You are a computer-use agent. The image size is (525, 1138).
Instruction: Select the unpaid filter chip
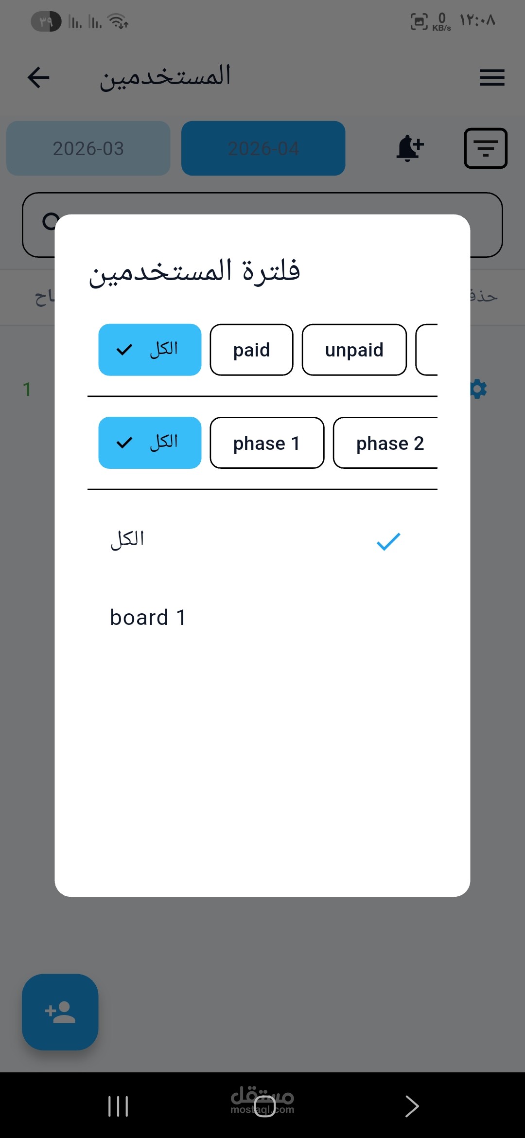tap(354, 350)
